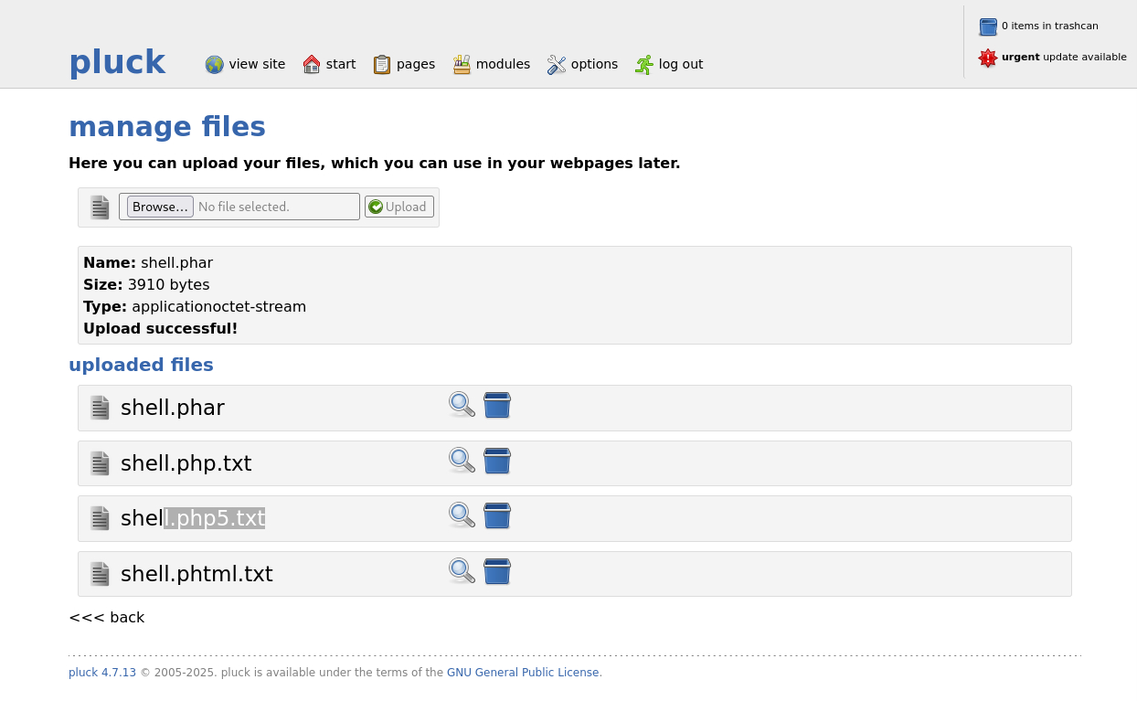Click the modules toolbox icon
The image size is (1137, 701).
click(x=462, y=64)
